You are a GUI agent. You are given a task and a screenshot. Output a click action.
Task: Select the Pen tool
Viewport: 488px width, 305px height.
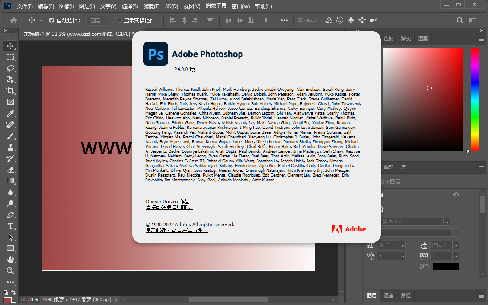(10, 215)
